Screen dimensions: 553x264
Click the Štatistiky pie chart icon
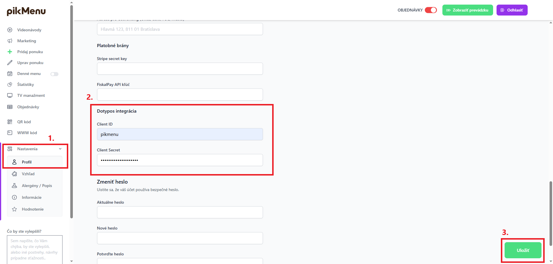coord(10,84)
